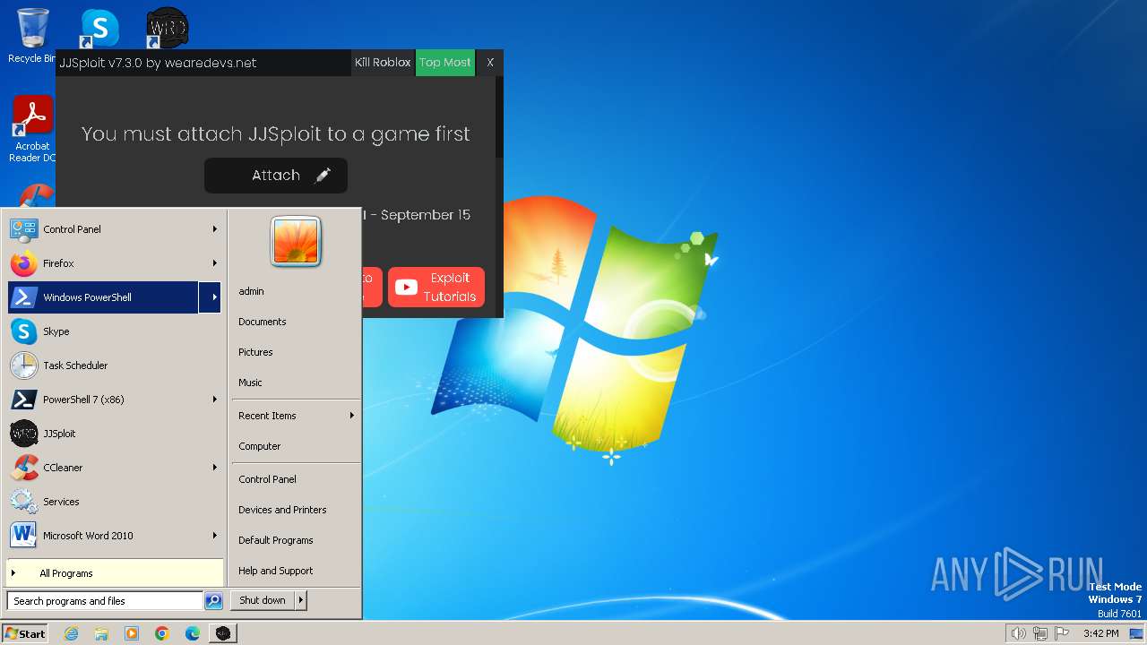Click the user account picture thumbnail

coord(296,242)
